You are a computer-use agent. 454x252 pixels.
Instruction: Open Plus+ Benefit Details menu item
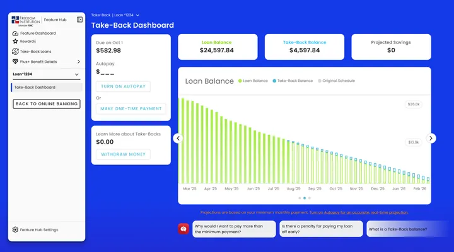[38, 62]
